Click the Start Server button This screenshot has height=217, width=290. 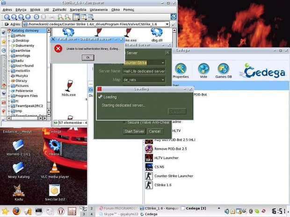[x=134, y=131]
